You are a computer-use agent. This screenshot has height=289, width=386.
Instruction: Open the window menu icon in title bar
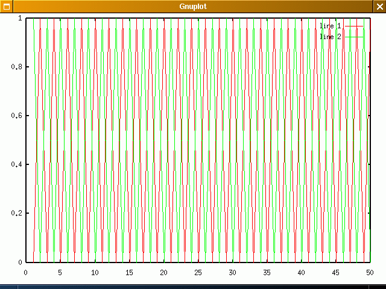pyautogui.click(x=6, y=6)
